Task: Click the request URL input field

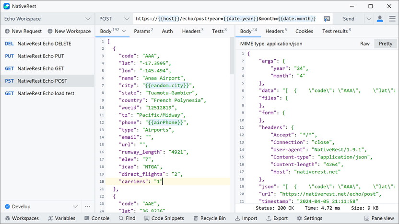Action: (227, 19)
